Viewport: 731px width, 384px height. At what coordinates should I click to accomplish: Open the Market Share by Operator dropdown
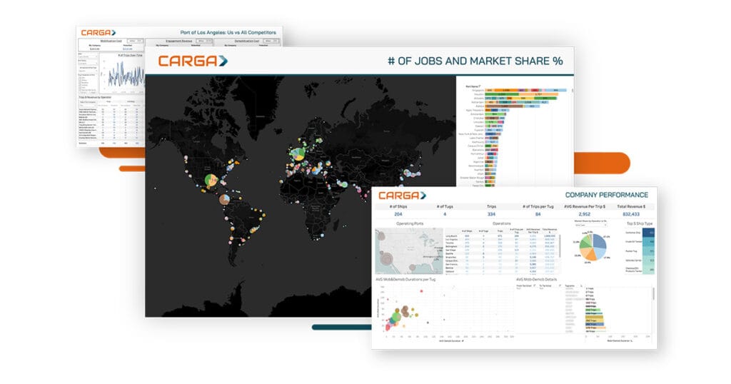pyautogui.click(x=585, y=225)
